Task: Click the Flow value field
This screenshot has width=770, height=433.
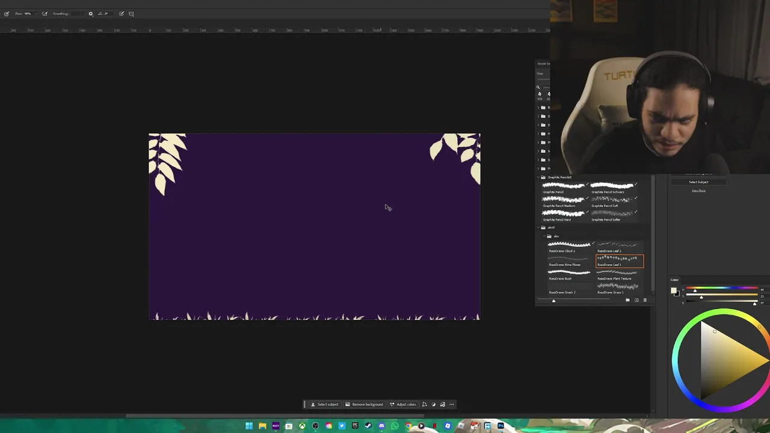Action: click(x=28, y=14)
